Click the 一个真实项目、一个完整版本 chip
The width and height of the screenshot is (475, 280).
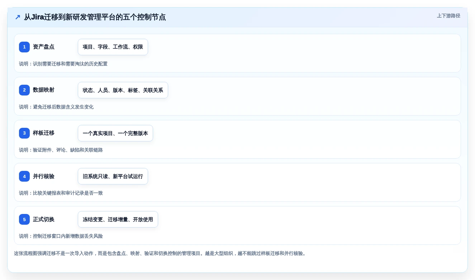115,133
